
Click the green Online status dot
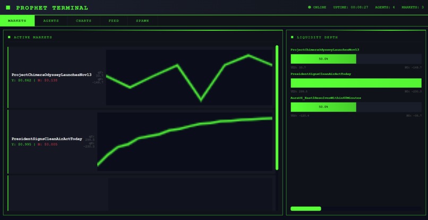(309, 7)
